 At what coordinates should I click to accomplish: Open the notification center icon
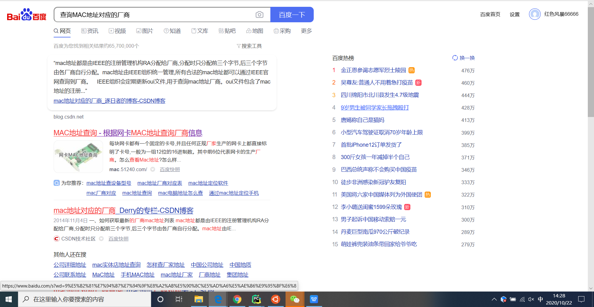pos(581,299)
